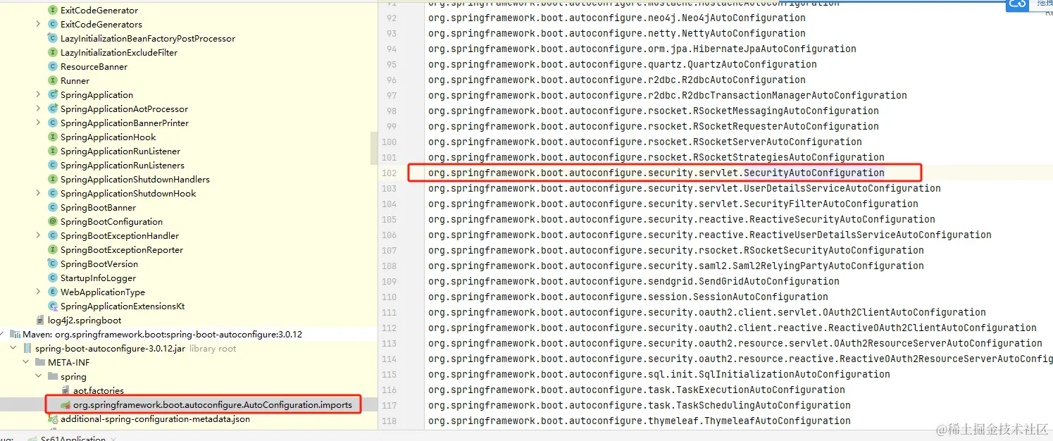The height and width of the screenshot is (441, 1053).
Task: Click the TaskSchedulingAutoConfiguration line
Action: point(640,405)
